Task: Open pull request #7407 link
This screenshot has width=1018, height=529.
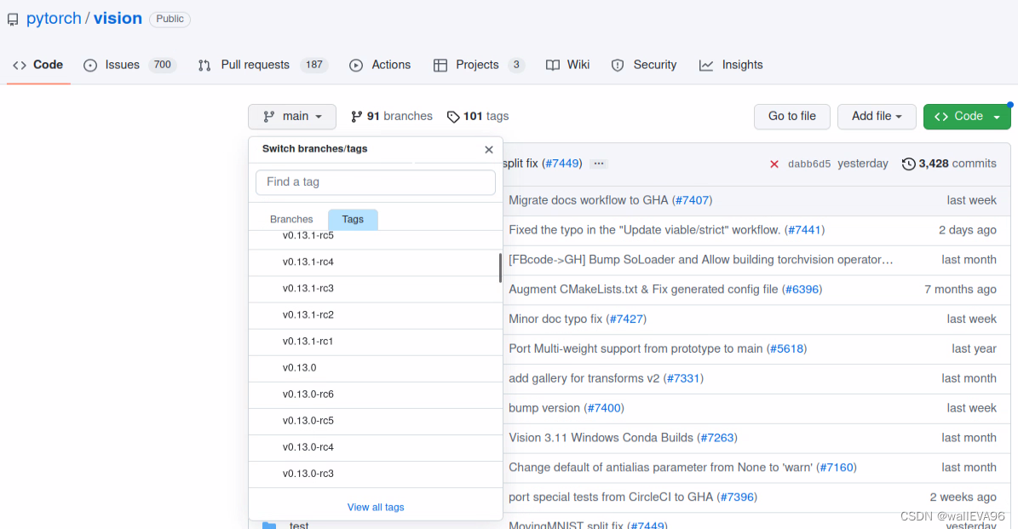Action: tap(692, 200)
